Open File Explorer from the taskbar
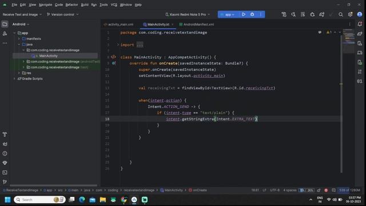Viewport: 366px width, 206px height. pyautogui.click(x=103, y=200)
